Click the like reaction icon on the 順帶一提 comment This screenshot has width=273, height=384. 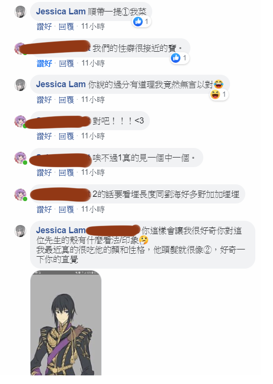tap(138, 22)
